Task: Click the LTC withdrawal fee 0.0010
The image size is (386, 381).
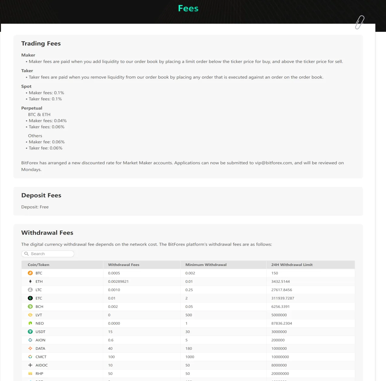Action: (x=114, y=290)
